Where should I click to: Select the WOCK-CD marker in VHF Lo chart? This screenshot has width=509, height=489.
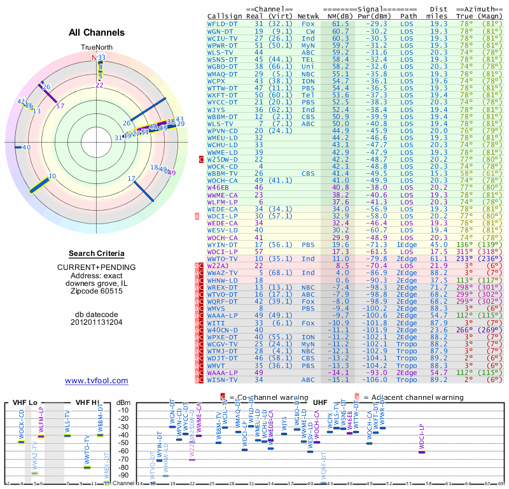click(21, 441)
